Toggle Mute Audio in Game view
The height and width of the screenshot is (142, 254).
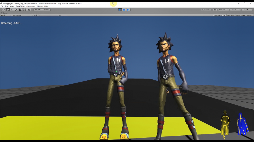click(x=230, y=15)
